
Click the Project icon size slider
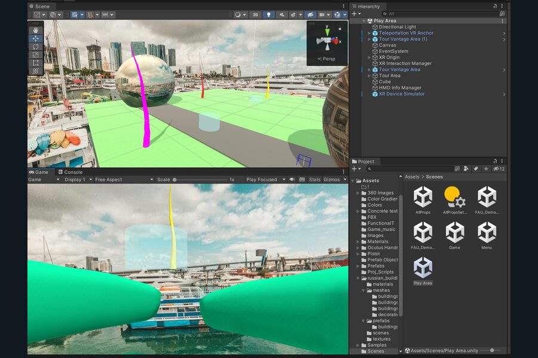coord(491,350)
